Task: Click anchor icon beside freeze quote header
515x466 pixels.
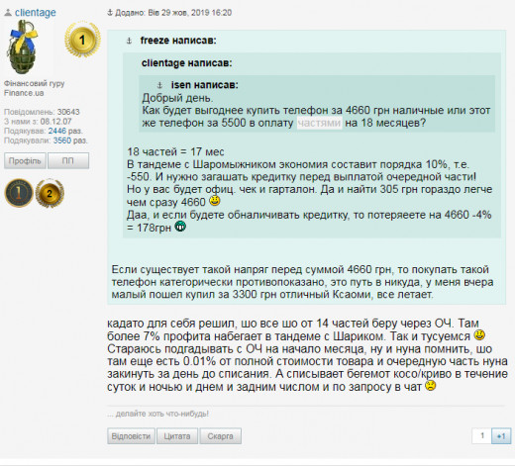Action: (x=129, y=41)
